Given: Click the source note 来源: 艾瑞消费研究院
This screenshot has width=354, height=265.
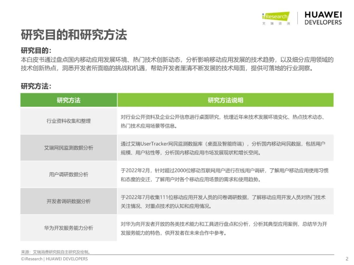Looking at the screenshot, I should [x=56, y=252].
